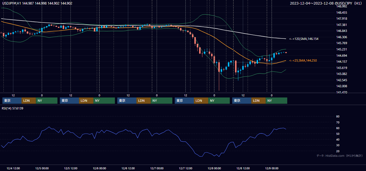Click the 144.694 price axis label
The height and width of the screenshot is (171, 366).
click(x=342, y=56)
